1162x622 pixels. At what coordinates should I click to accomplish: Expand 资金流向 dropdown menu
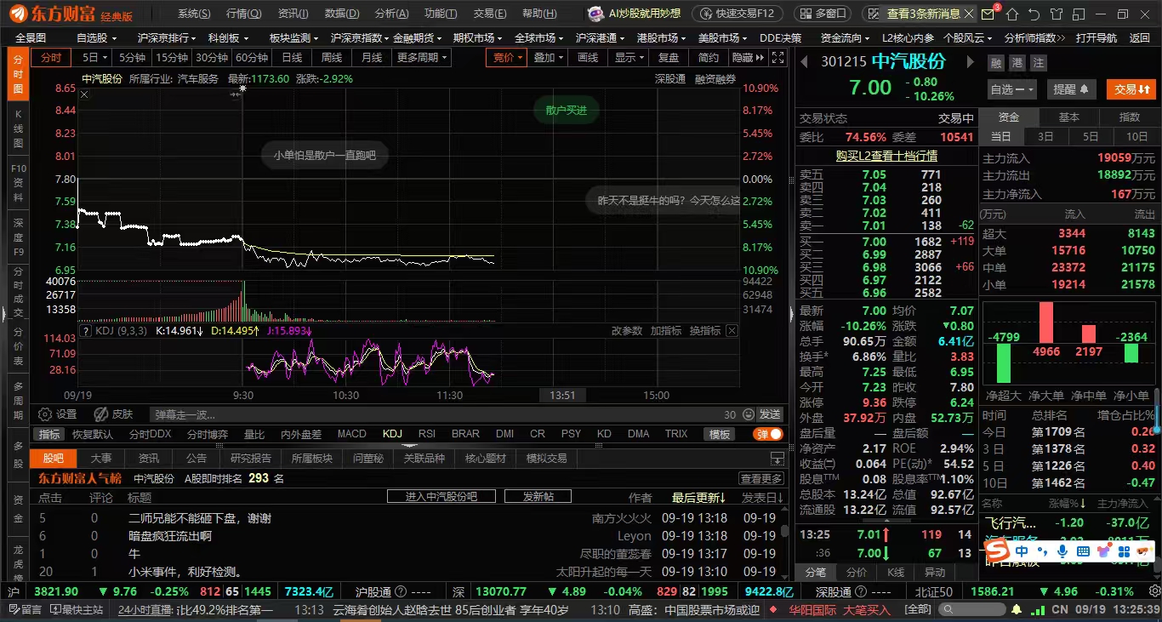[x=845, y=37]
